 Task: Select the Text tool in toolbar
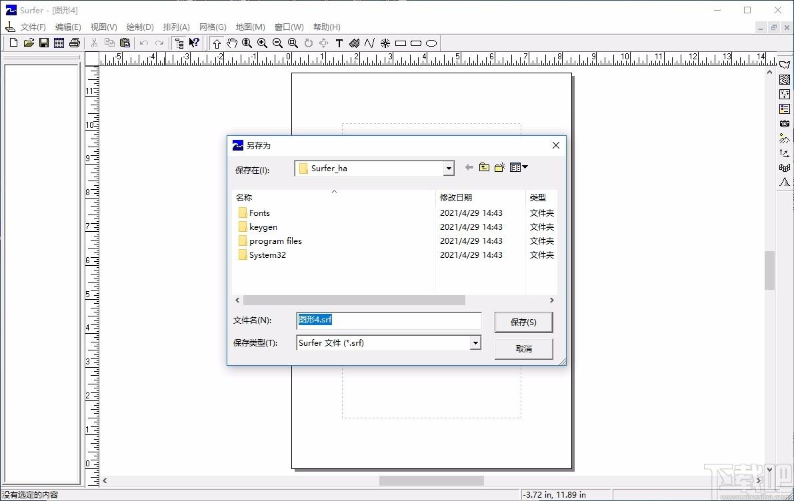click(339, 43)
